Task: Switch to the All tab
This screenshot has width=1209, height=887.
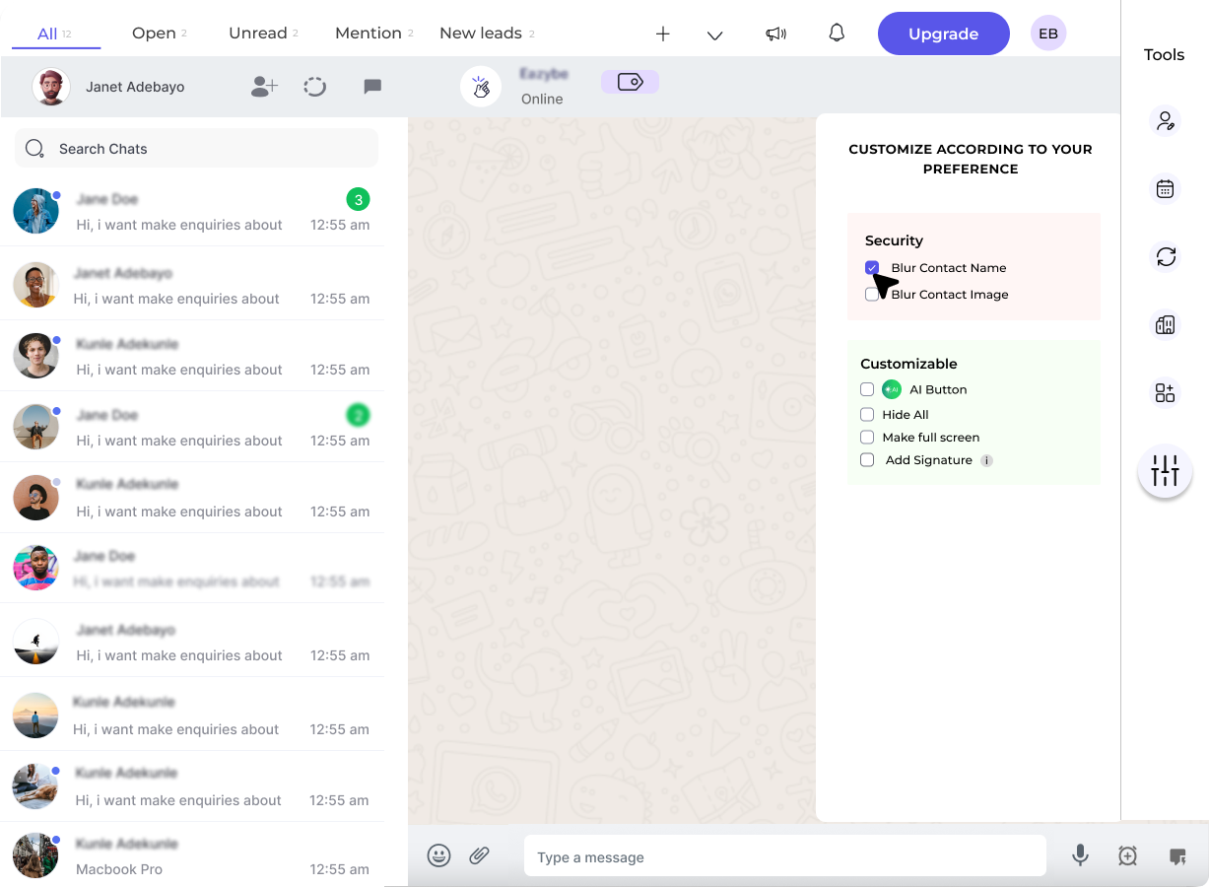Action: point(55,34)
